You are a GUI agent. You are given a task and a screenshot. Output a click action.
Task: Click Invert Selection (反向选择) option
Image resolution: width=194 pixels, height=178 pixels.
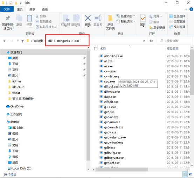click(x=177, y=27)
